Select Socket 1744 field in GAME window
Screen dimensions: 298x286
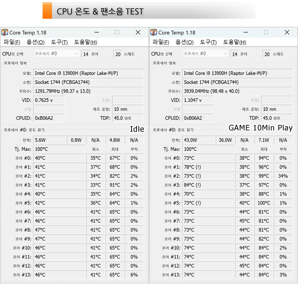[238, 82]
